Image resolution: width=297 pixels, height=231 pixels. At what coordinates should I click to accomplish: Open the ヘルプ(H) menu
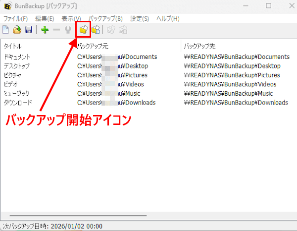(x=168, y=18)
